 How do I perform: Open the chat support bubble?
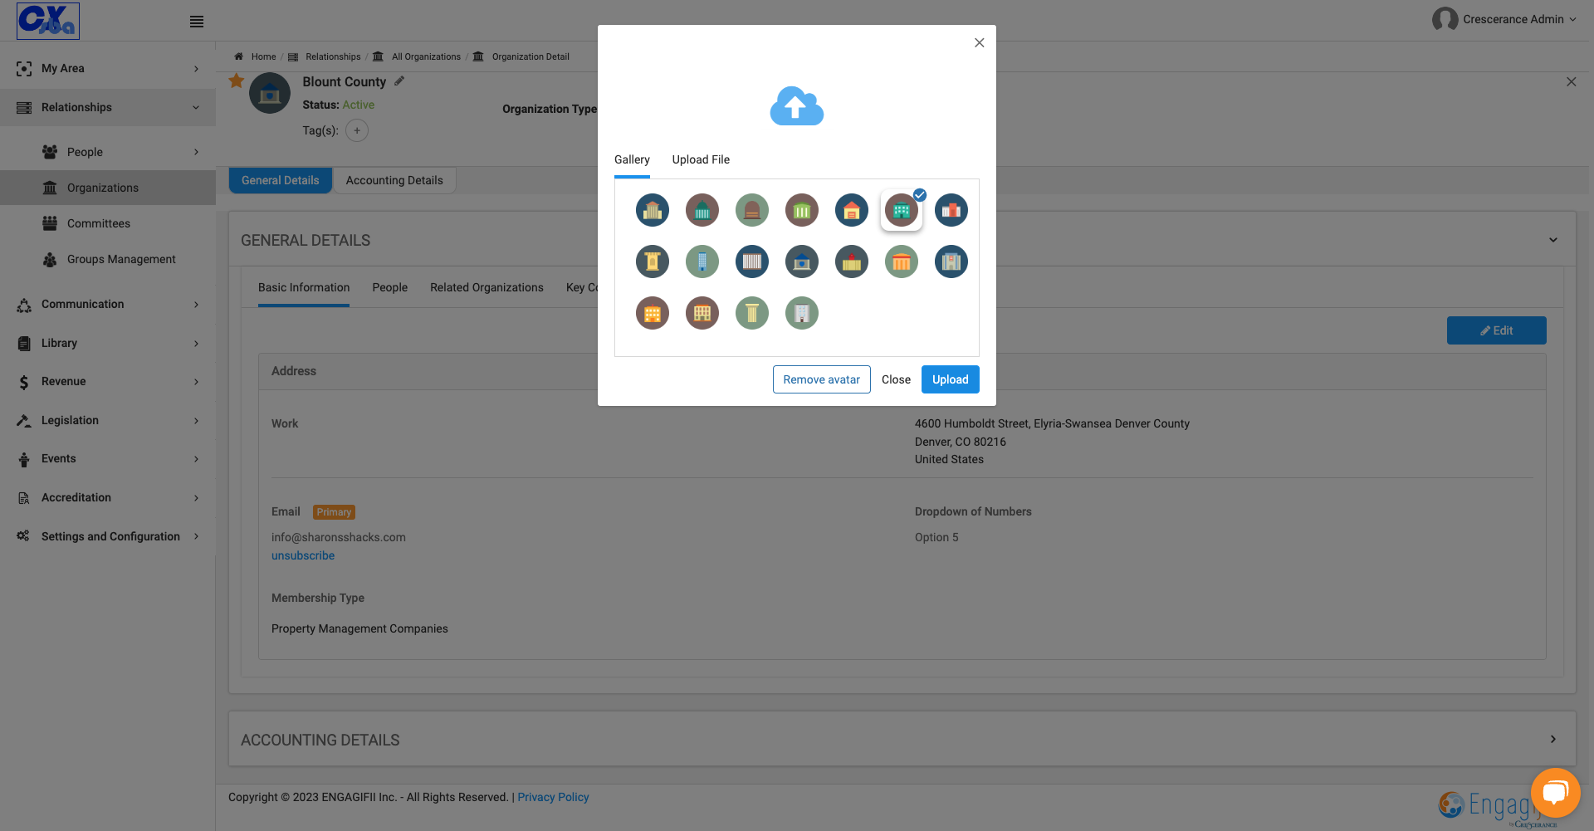(x=1555, y=793)
